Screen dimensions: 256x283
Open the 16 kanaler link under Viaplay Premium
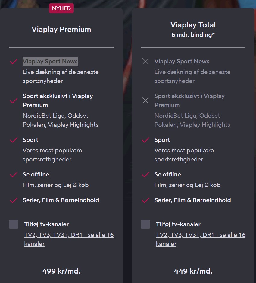click(69, 239)
